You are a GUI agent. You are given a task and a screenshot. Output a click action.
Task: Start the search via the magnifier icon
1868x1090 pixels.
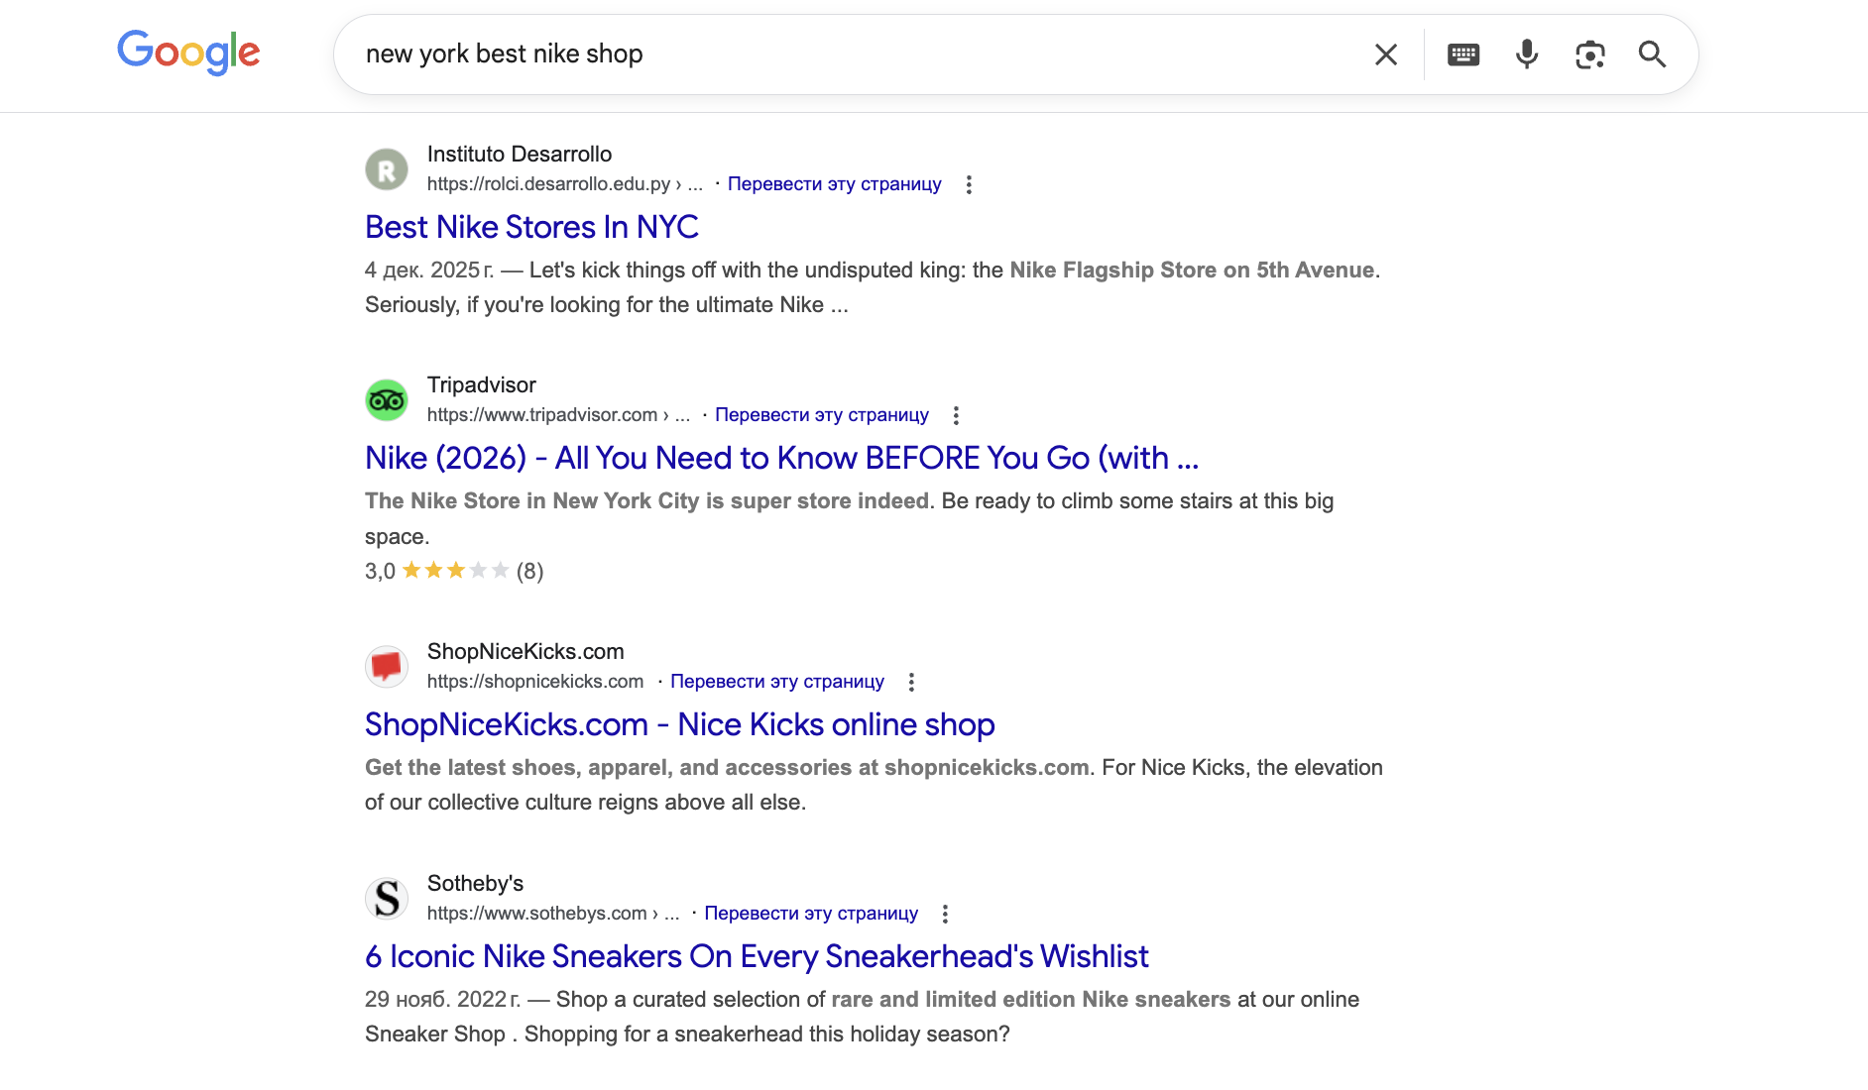click(1652, 54)
